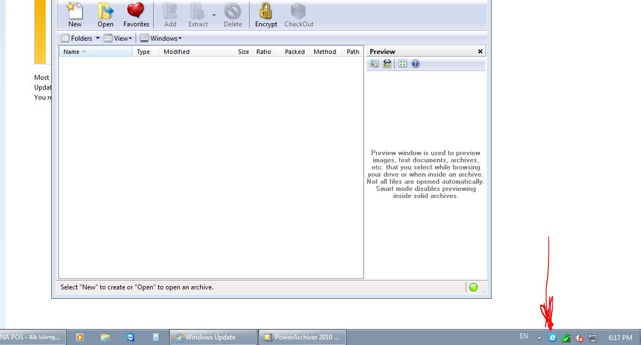The height and width of the screenshot is (345, 641).
Task: Launch Windows Media Player from taskbar
Action: point(80,337)
